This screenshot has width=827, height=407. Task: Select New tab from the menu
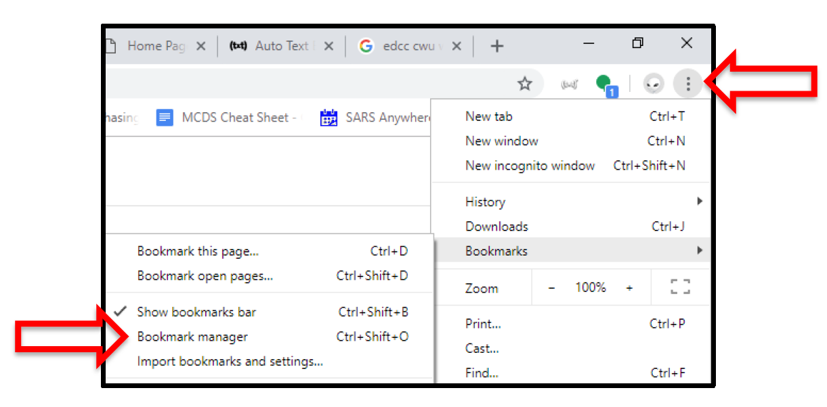[571, 116]
